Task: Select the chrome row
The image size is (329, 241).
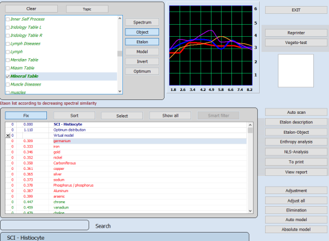Action: click(126, 202)
